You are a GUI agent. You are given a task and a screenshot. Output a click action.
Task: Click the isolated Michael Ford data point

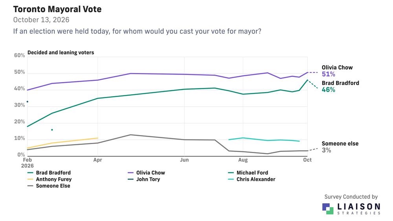coord(52,130)
